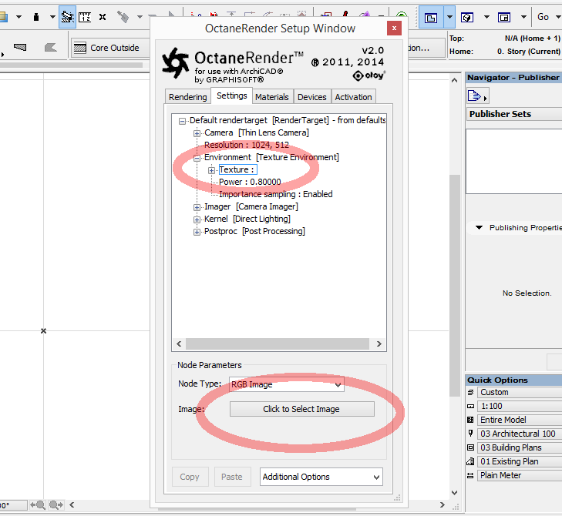Screen dimensions: 562x516
Task: Select Resolution : 1024, 512 tree row
Action: pos(247,145)
